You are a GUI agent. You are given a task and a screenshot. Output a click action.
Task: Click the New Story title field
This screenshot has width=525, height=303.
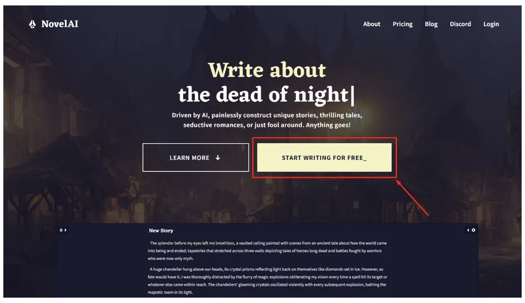pyautogui.click(x=161, y=230)
